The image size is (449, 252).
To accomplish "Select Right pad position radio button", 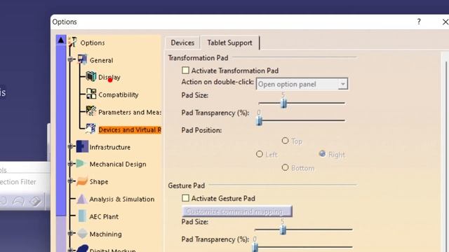I will click(x=322, y=154).
